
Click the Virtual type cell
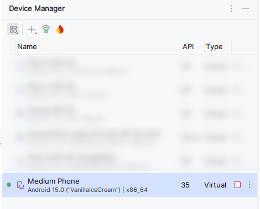(215, 185)
